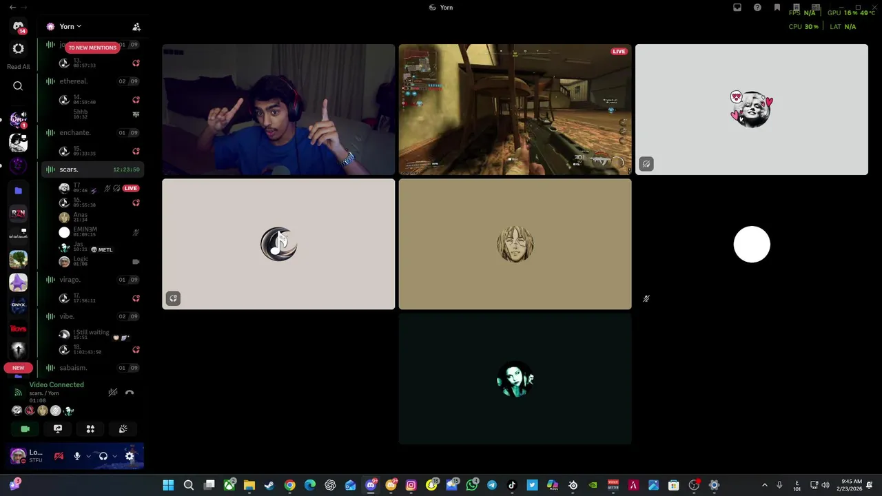Open Yorn server dropdown menu

70,27
